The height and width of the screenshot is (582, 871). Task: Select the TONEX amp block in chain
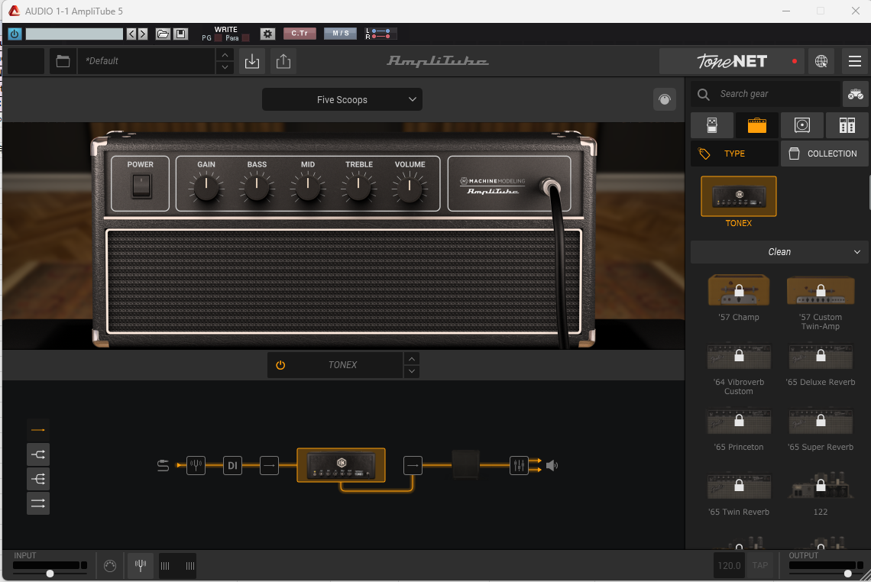(341, 465)
